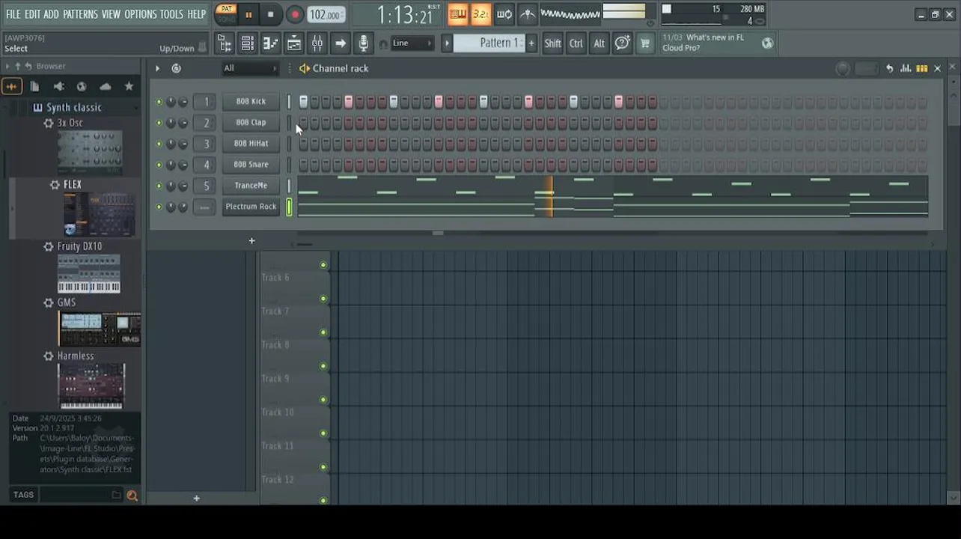Mute the TranceMe channel LED
The image size is (961, 539).
point(159,185)
